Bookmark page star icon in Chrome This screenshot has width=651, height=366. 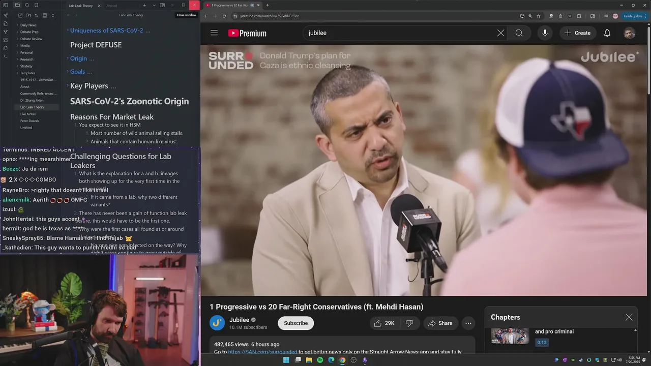(x=539, y=16)
